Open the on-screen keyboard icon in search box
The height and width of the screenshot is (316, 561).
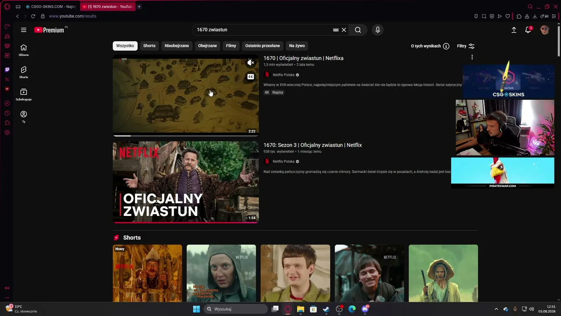coord(336,30)
